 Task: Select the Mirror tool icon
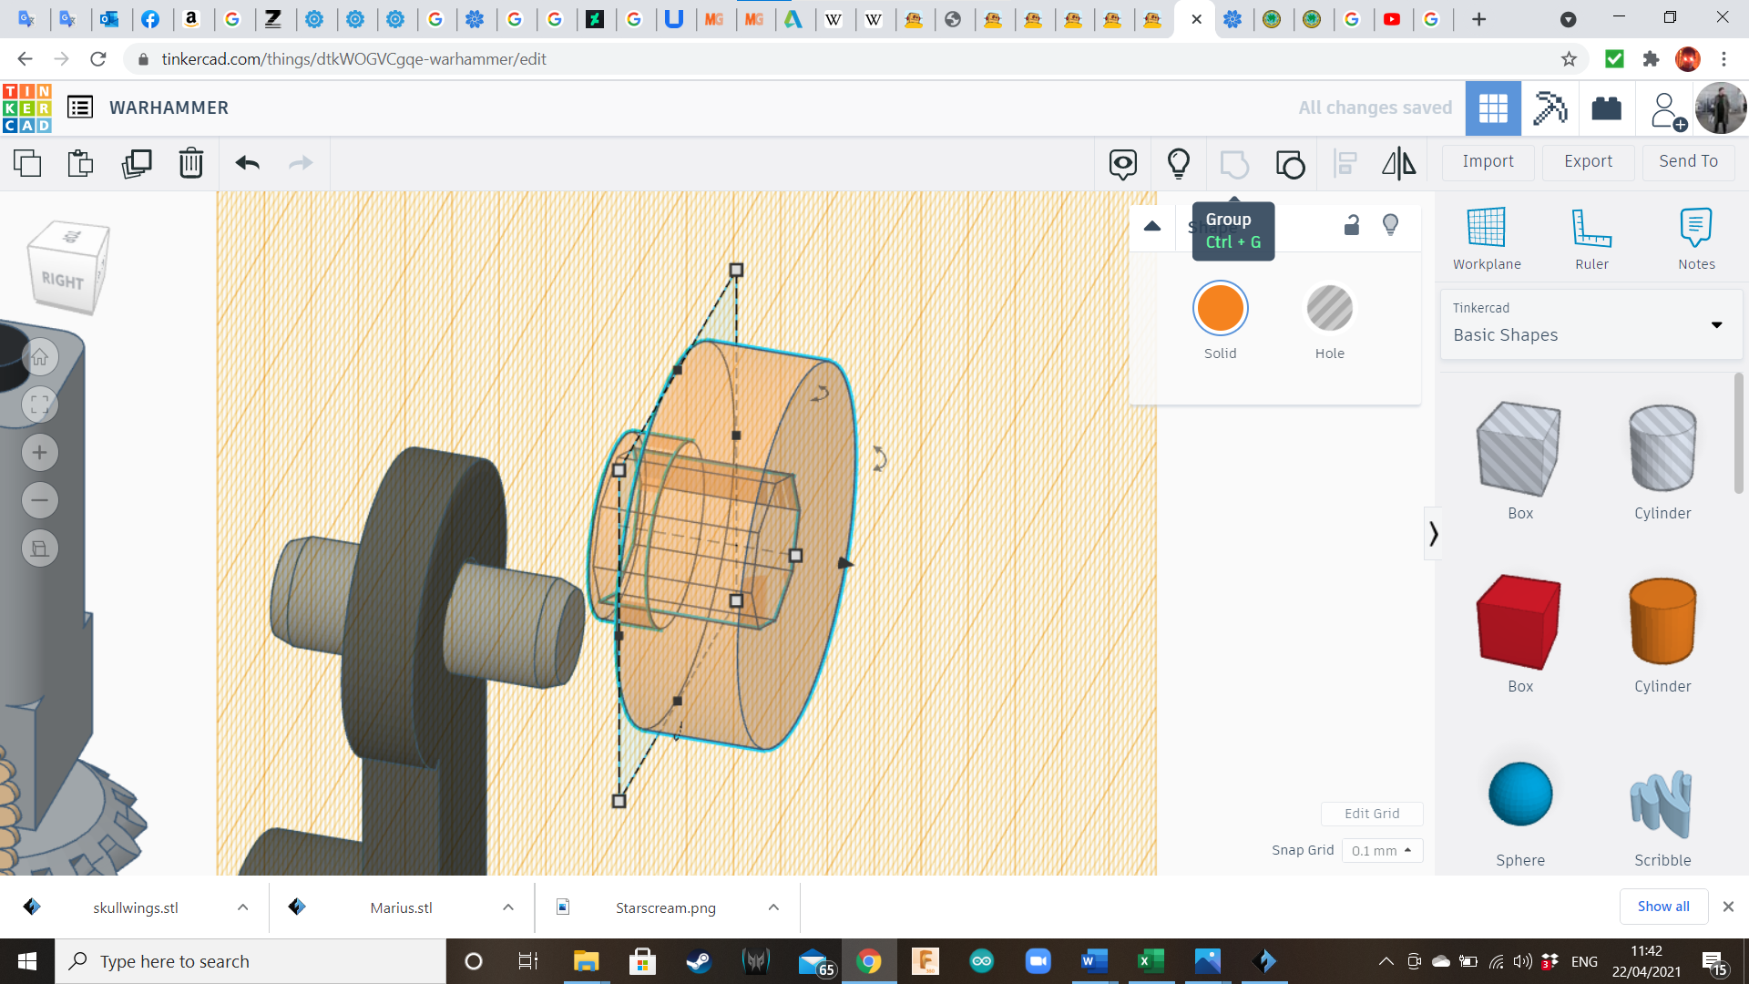pos(1397,162)
